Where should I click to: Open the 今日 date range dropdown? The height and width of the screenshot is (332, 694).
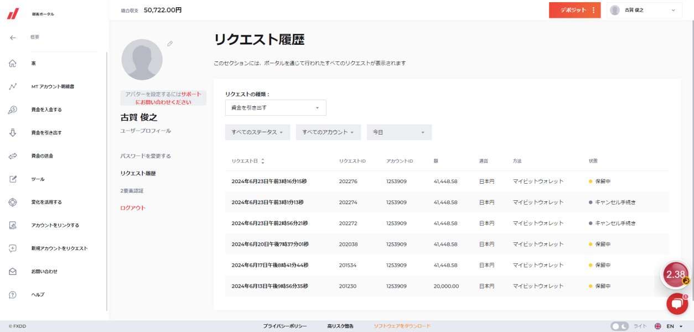(x=399, y=132)
